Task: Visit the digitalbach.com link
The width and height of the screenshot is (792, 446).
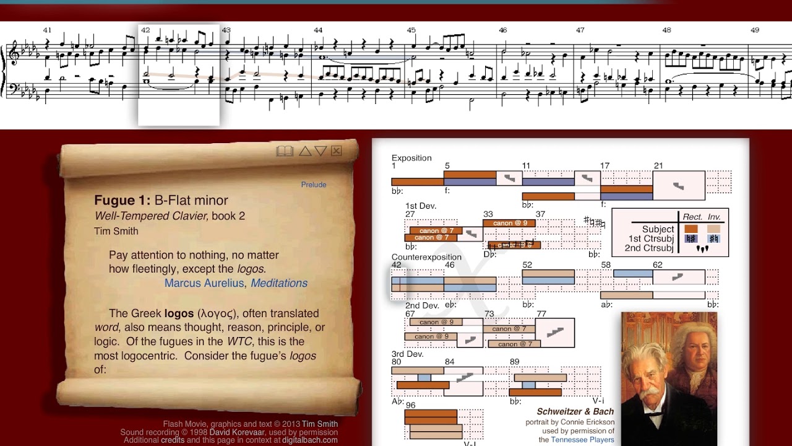Action: click(309, 440)
